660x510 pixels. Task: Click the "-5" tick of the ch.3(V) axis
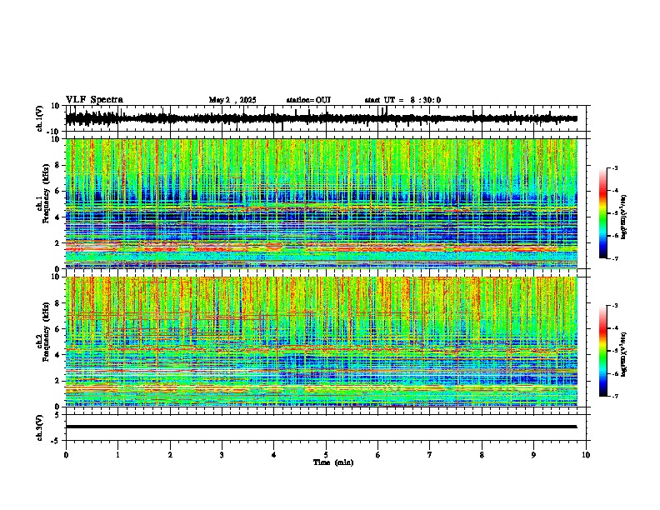coord(56,441)
